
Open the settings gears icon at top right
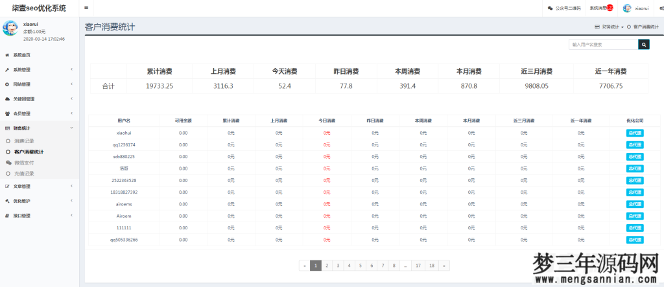661,8
